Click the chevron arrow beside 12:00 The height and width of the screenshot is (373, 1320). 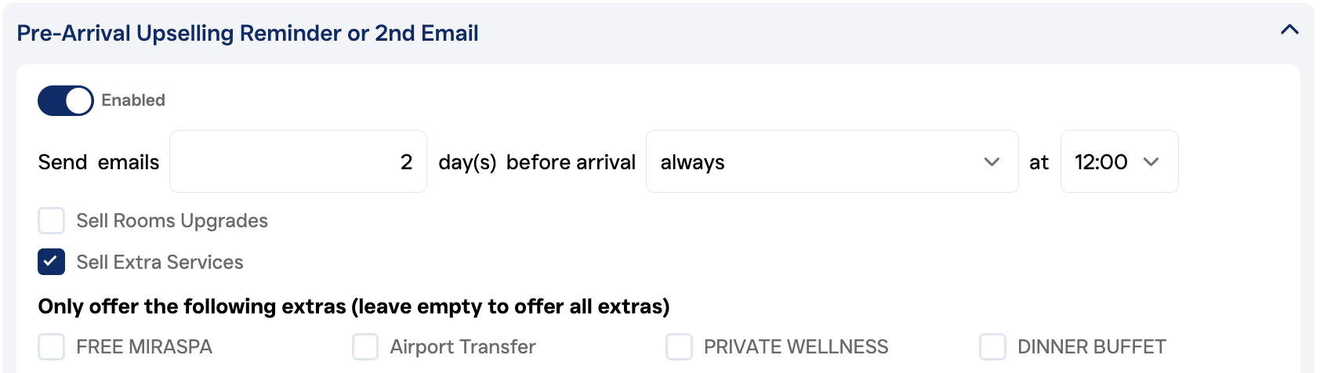click(x=1151, y=162)
